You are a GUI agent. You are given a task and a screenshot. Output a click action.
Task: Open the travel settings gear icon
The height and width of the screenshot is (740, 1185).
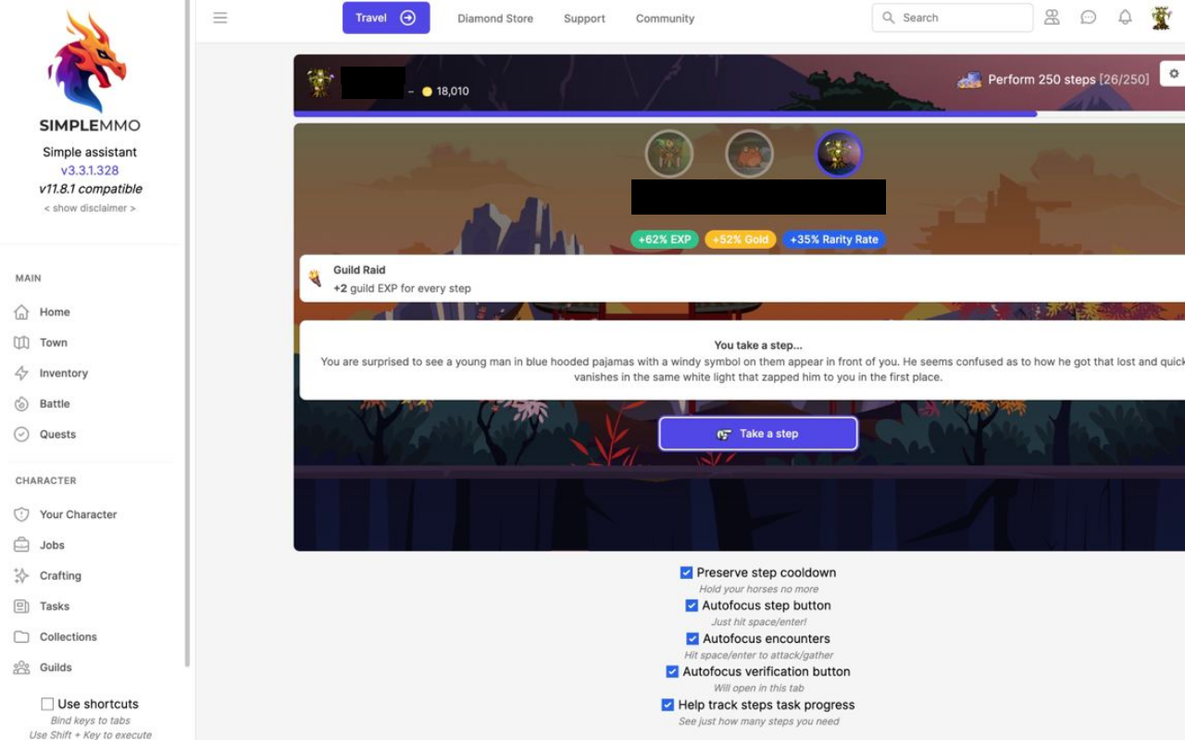tap(1174, 74)
